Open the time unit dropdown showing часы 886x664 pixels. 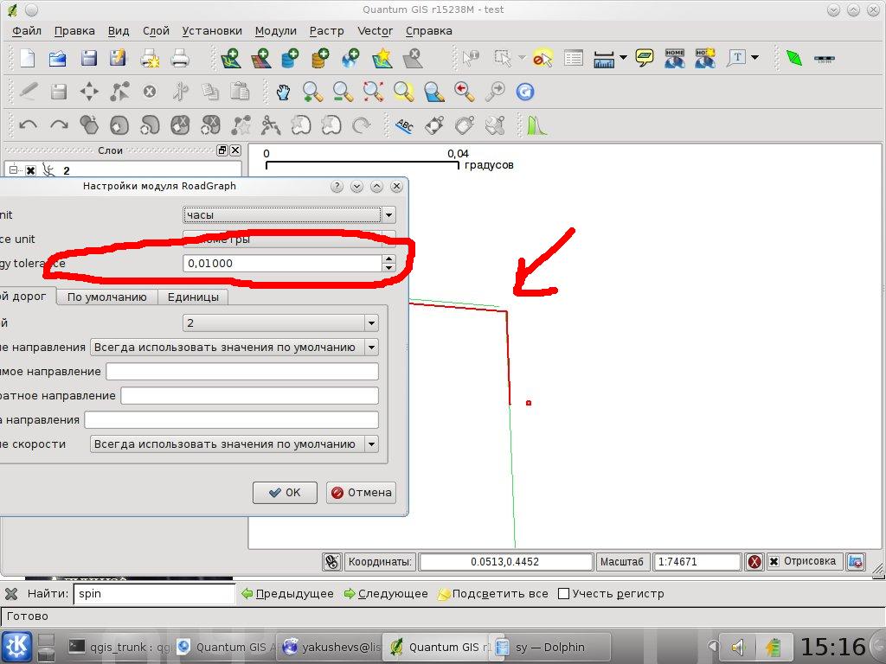tap(289, 214)
